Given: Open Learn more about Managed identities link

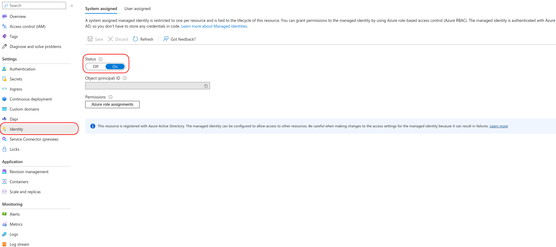Looking at the screenshot, I should click(x=214, y=26).
